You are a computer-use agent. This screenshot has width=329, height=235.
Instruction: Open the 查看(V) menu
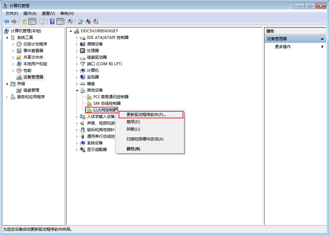coord(48,14)
